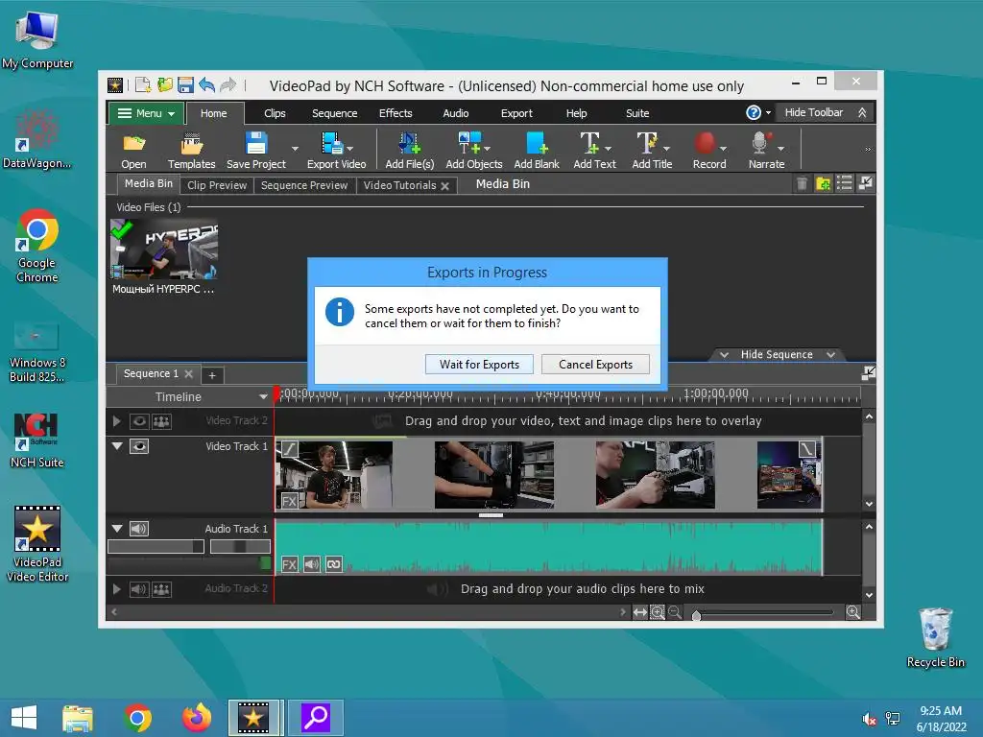
Task: Click the Media Bin delete trash icon
Action: [x=802, y=183]
